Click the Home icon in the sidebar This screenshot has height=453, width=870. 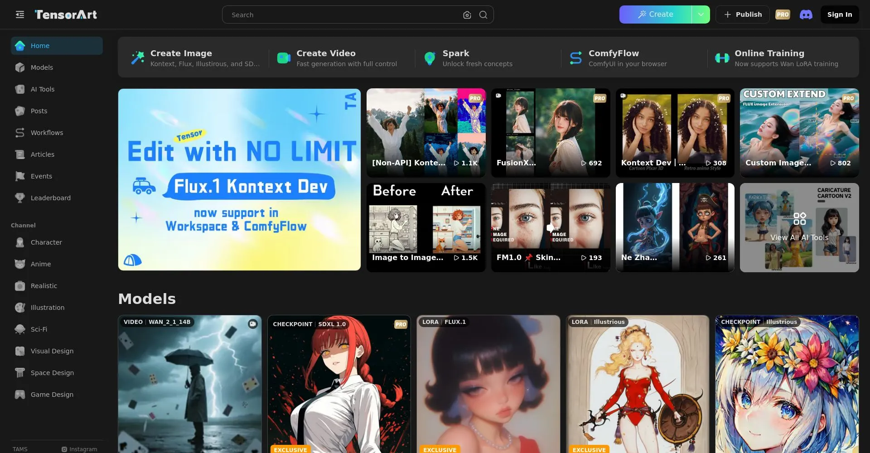pyautogui.click(x=20, y=46)
